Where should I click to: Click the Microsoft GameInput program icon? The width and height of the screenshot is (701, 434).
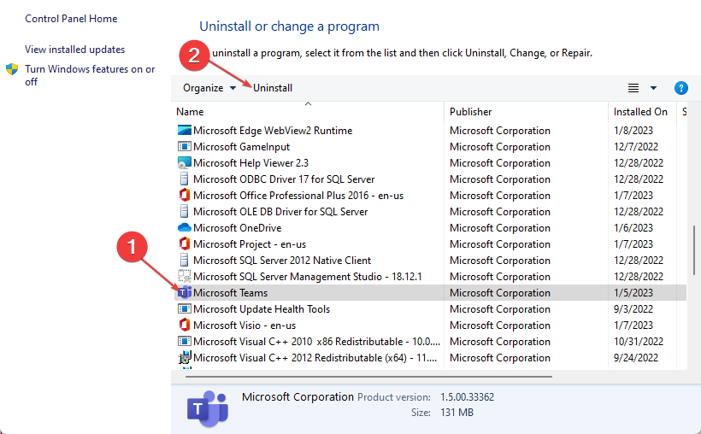(x=184, y=147)
